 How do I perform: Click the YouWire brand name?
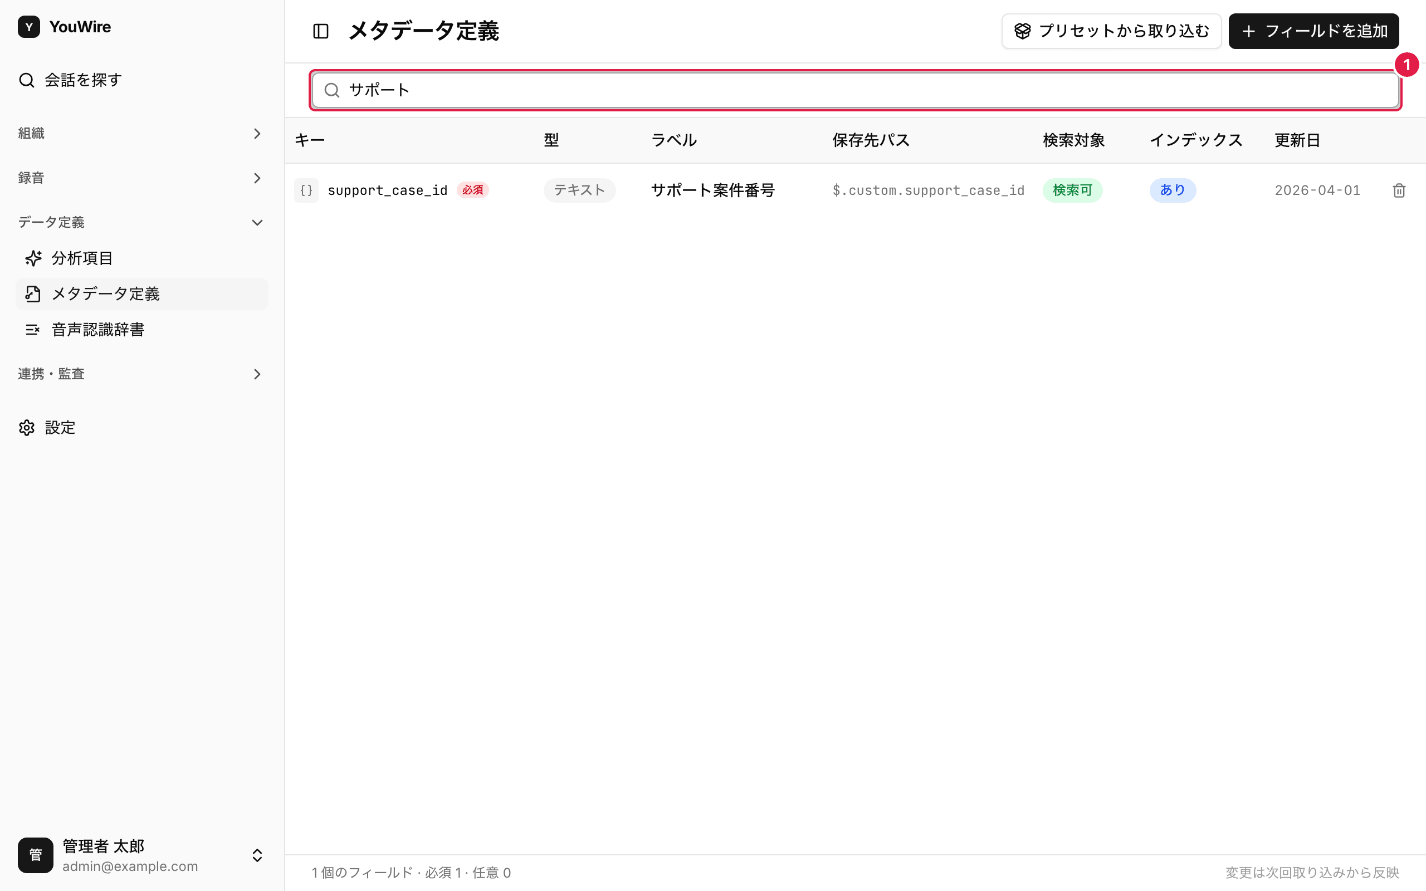pyautogui.click(x=80, y=27)
